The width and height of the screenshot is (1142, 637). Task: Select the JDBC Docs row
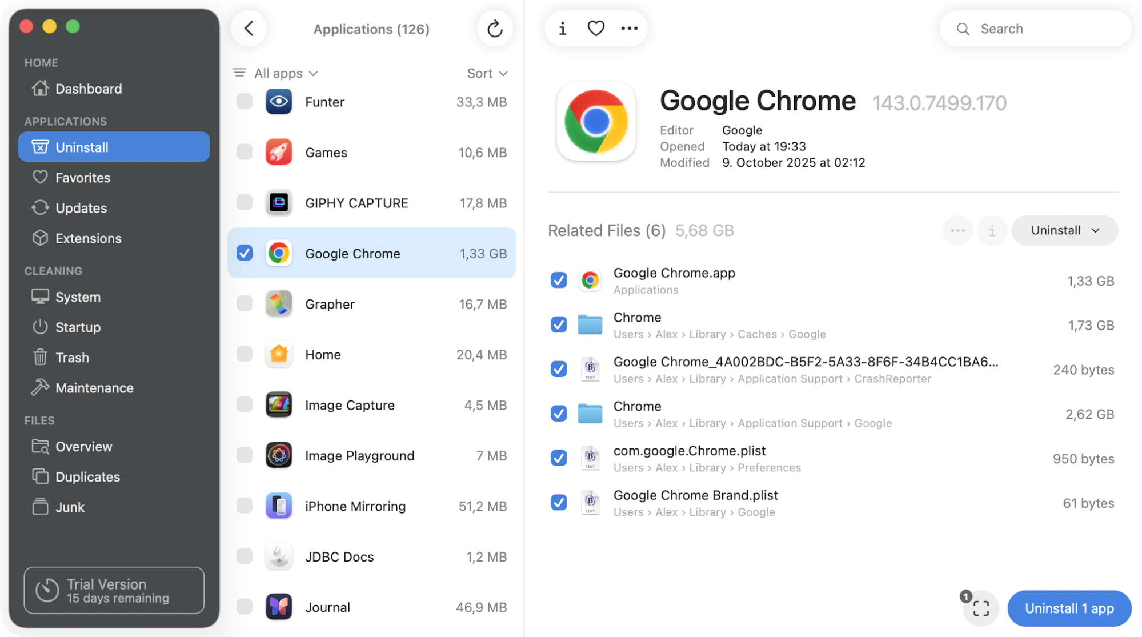coord(372,557)
